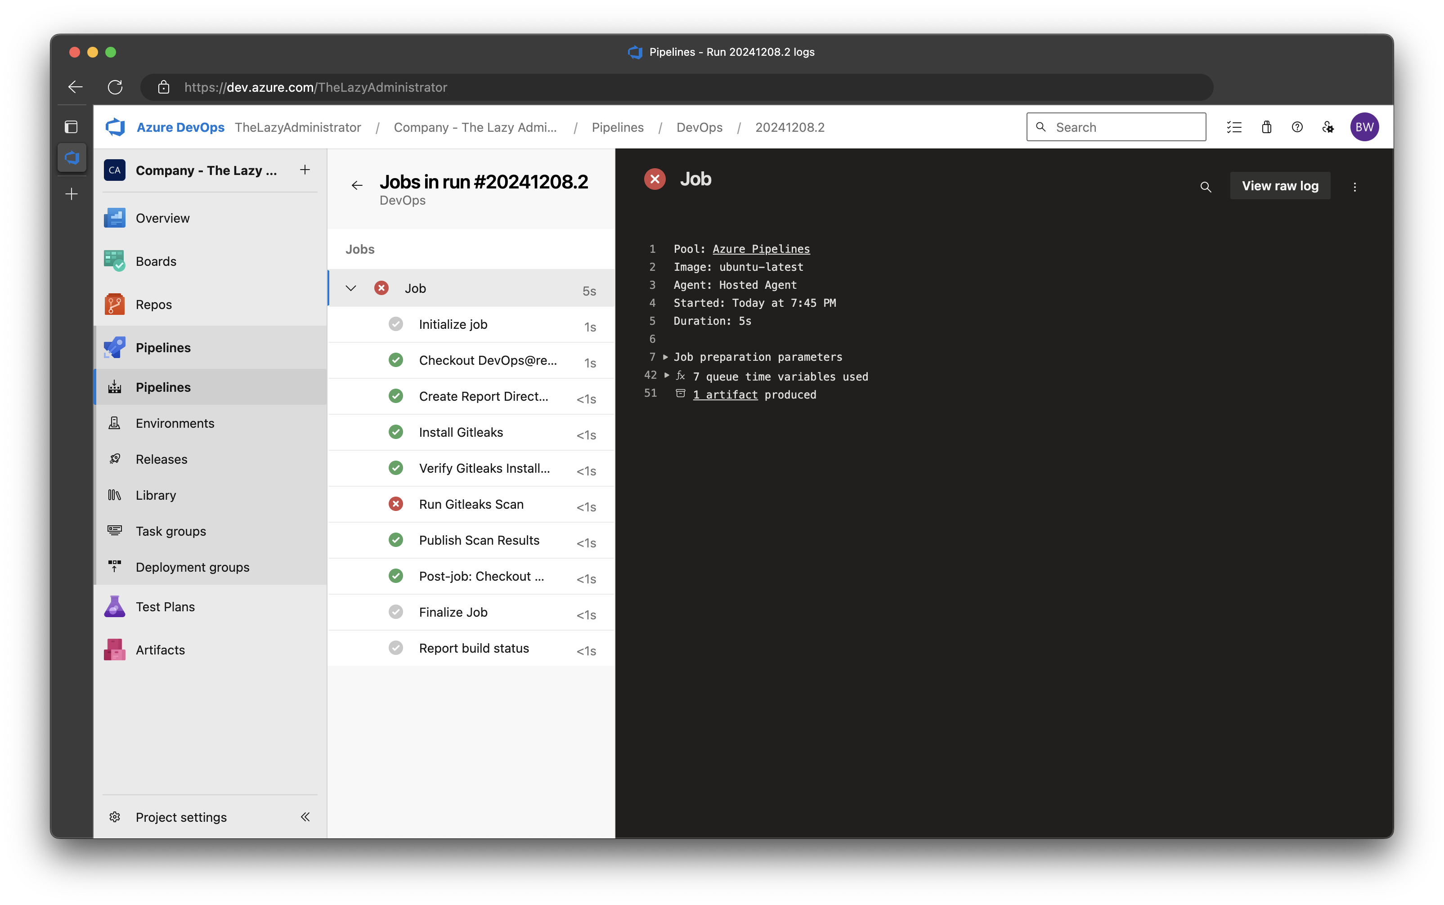Open the 1 artifact link

(725, 394)
